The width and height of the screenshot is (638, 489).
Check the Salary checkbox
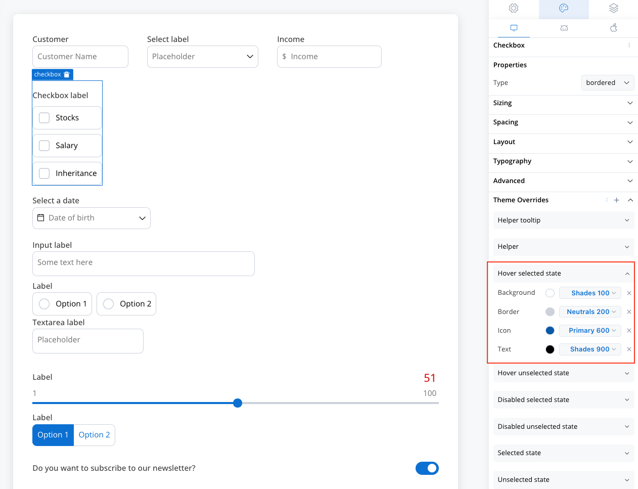pos(44,146)
